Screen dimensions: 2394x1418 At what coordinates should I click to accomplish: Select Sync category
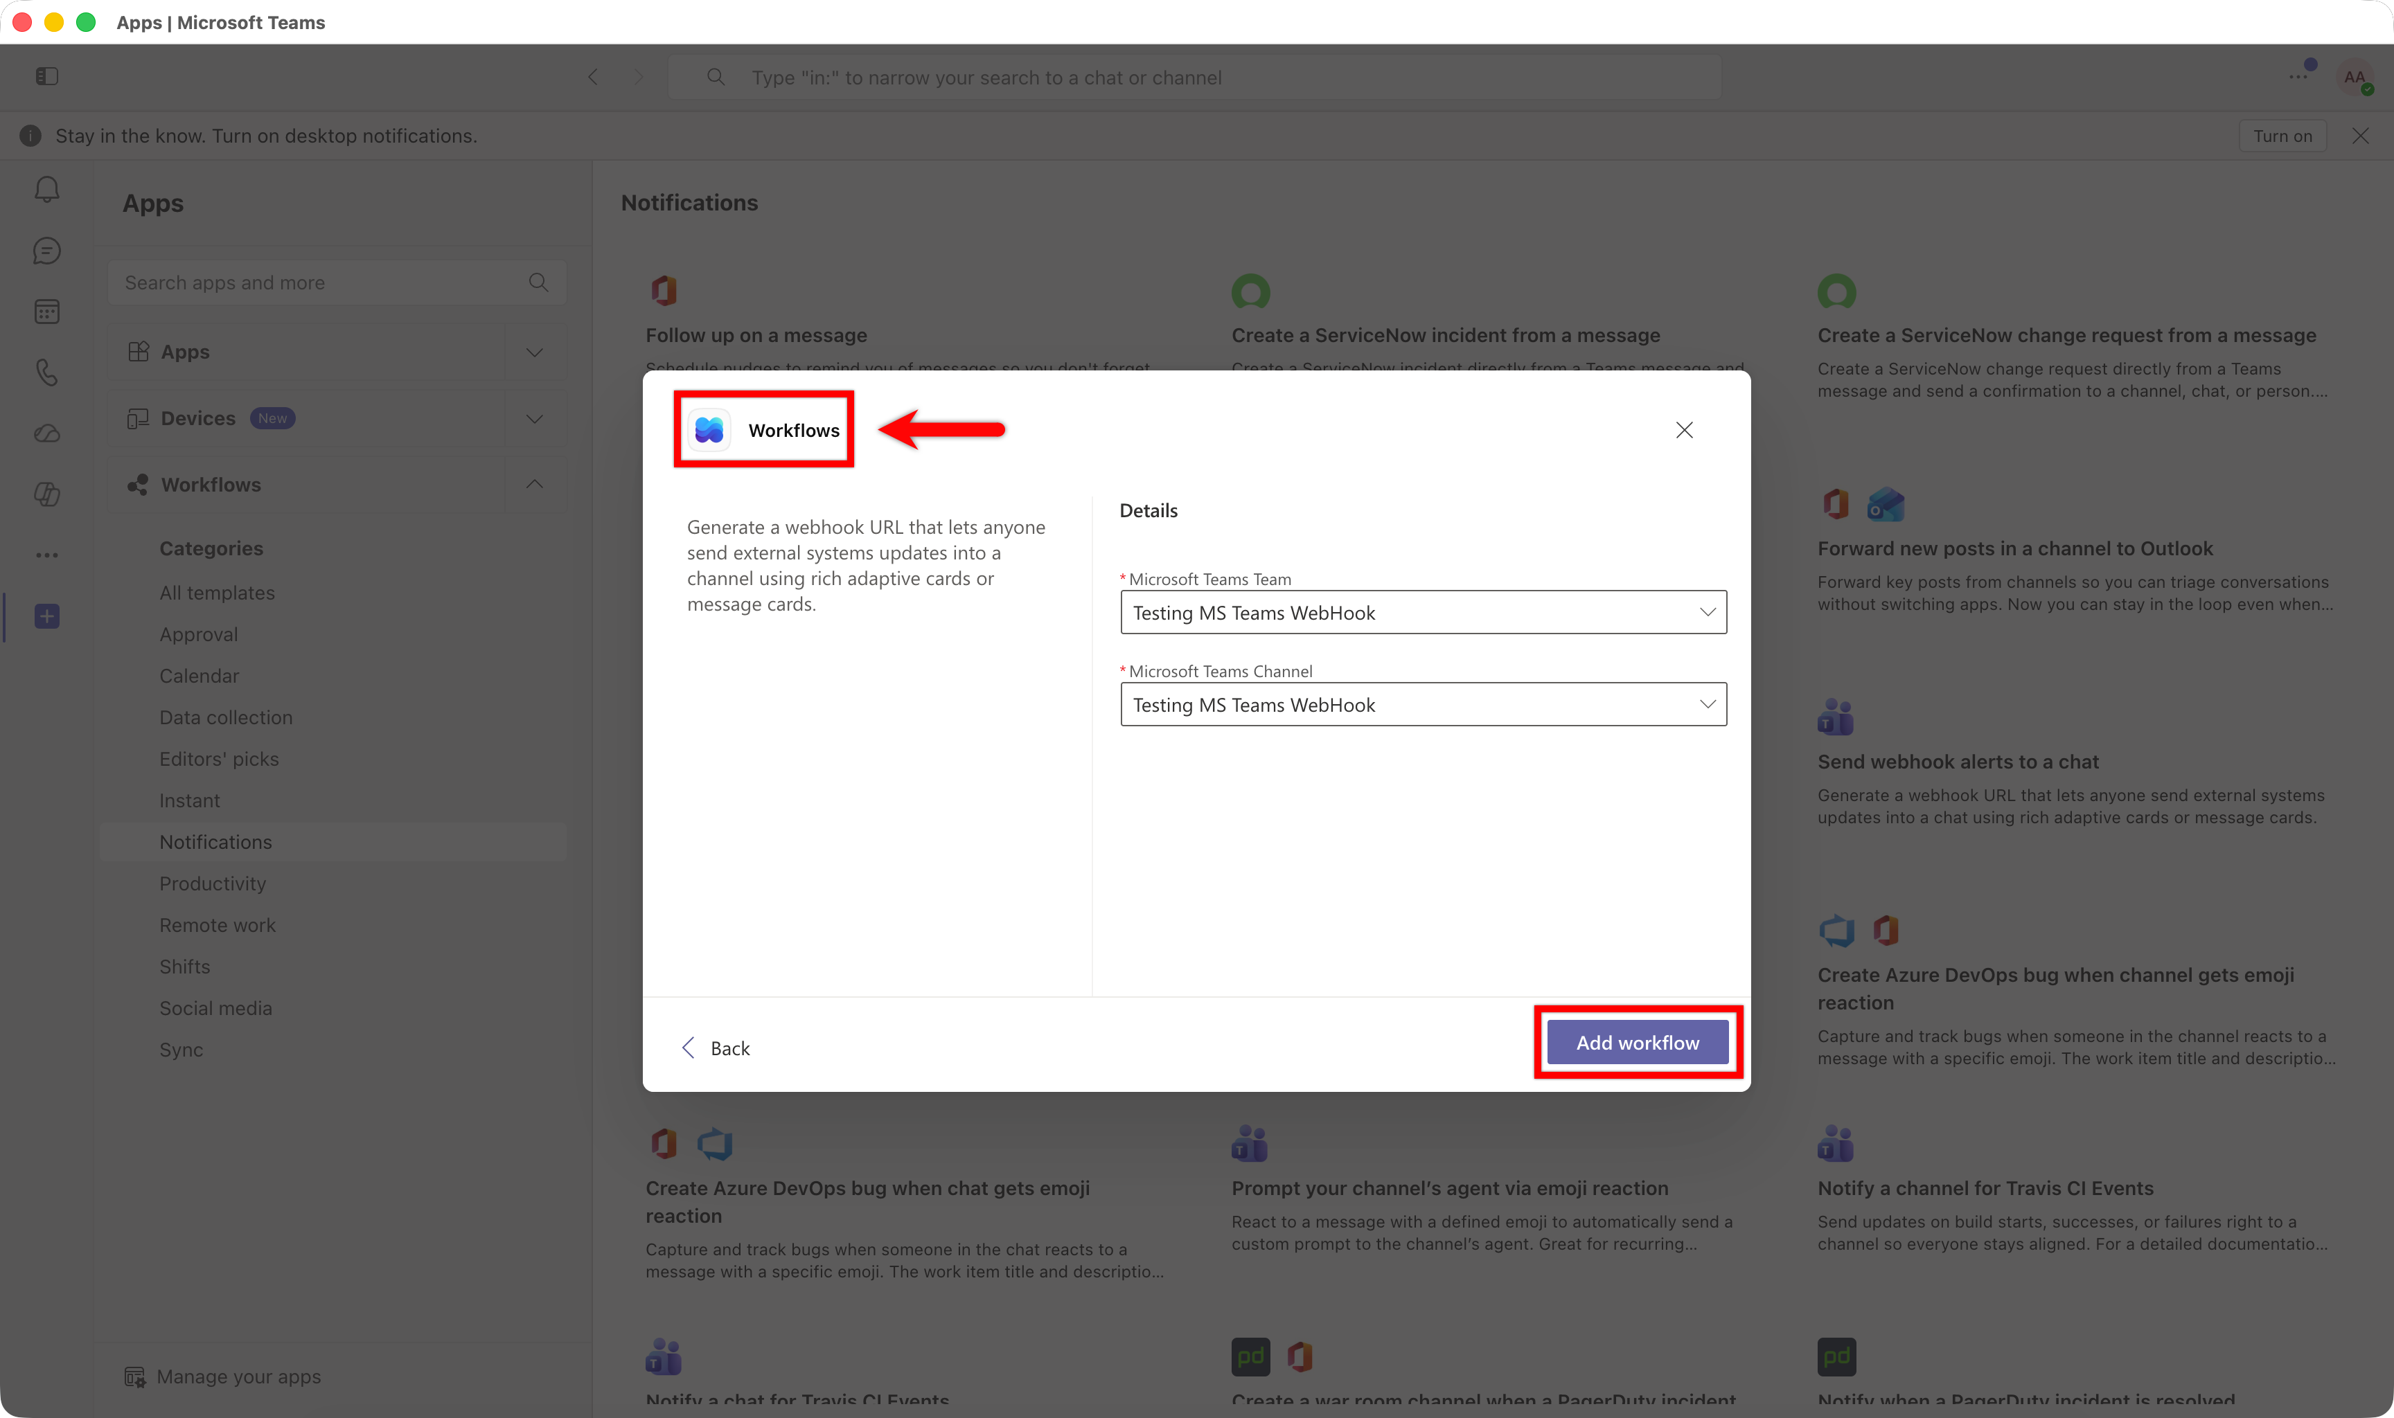181,1050
